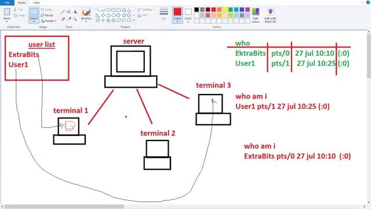Expand the Paste options arrow
The height and width of the screenshot is (209, 371).
(x=7, y=21)
